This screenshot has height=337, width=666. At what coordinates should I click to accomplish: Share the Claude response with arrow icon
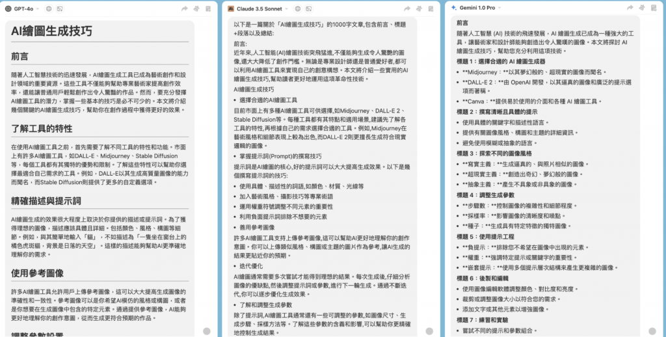point(407,8)
